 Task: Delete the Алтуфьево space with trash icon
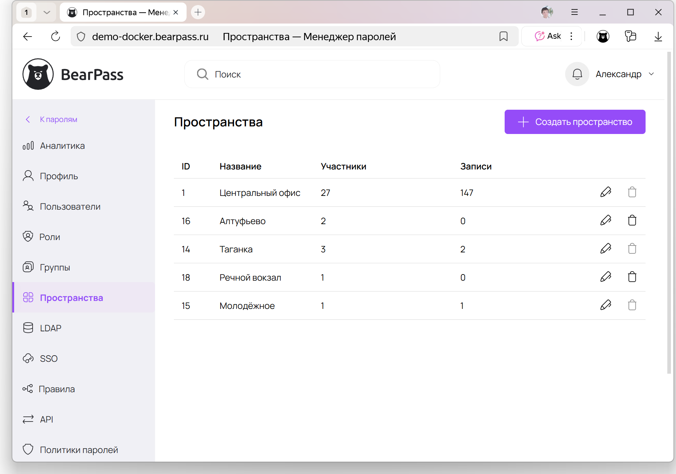632,221
